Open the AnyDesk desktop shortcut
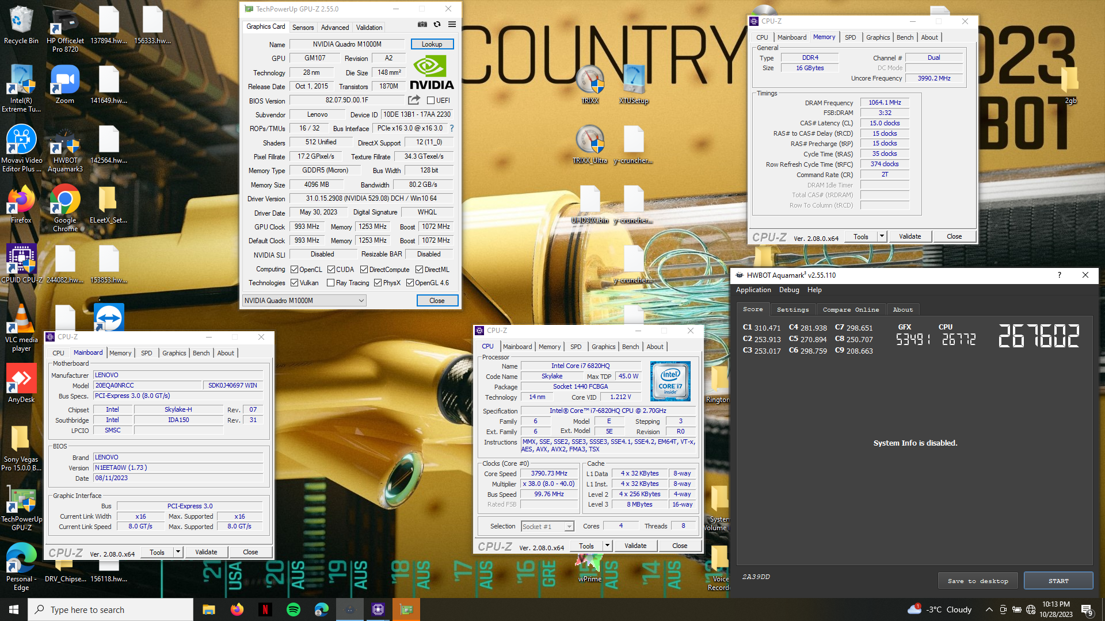This screenshot has height=621, width=1105. tap(21, 384)
